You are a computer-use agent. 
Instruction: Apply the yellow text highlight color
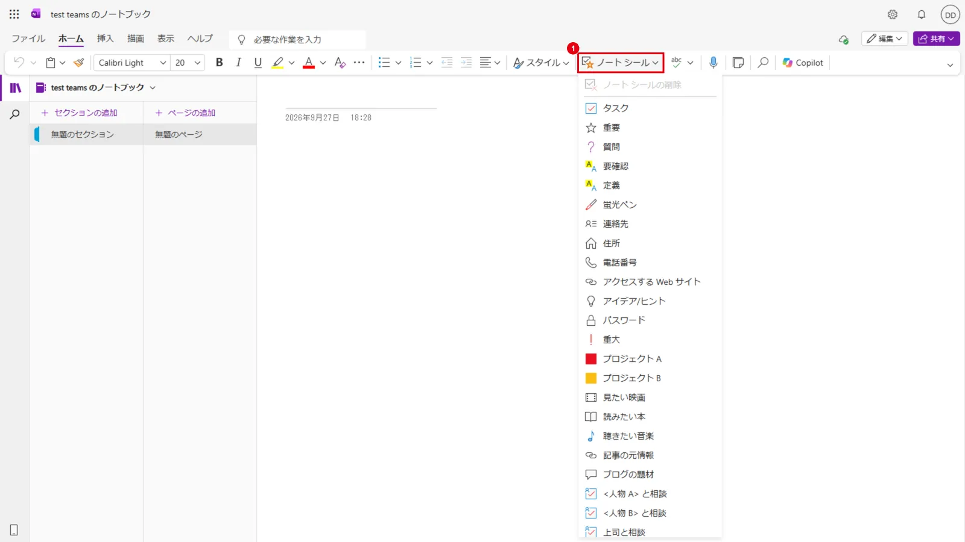(x=277, y=63)
